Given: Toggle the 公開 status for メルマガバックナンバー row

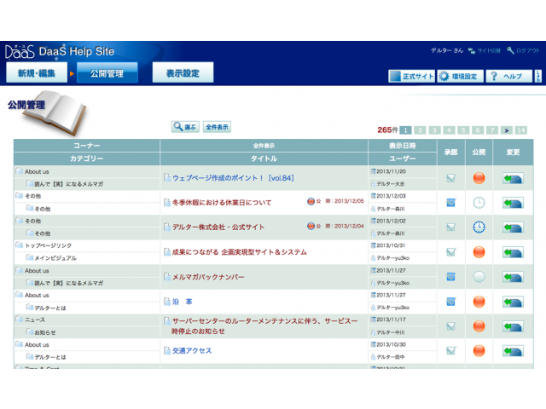Looking at the screenshot, I should [479, 277].
